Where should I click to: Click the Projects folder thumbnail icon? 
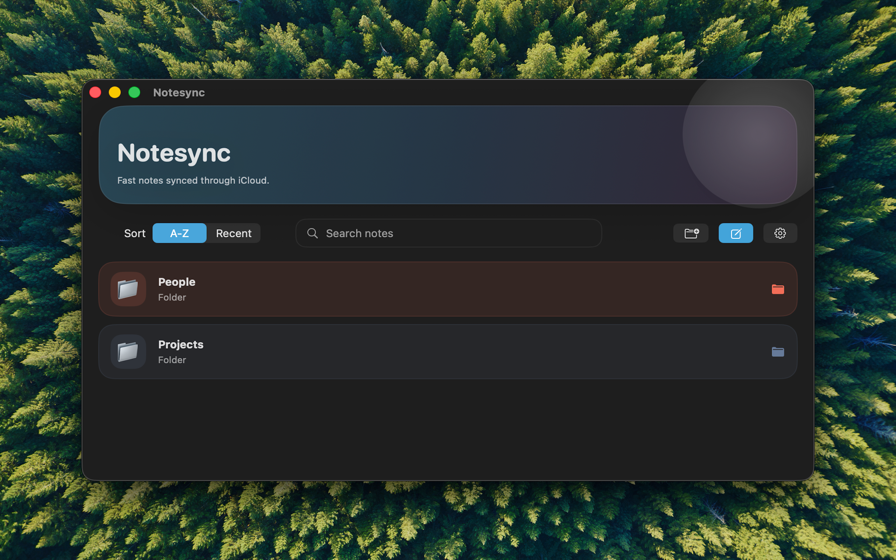pos(128,351)
